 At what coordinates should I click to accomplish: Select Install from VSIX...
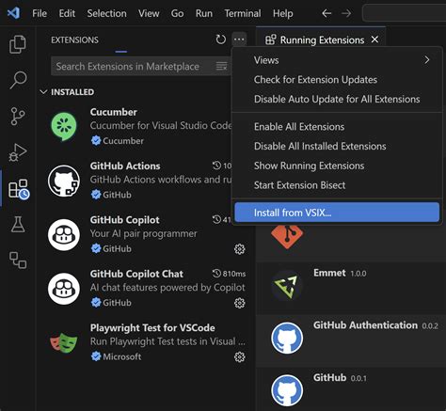click(337, 213)
